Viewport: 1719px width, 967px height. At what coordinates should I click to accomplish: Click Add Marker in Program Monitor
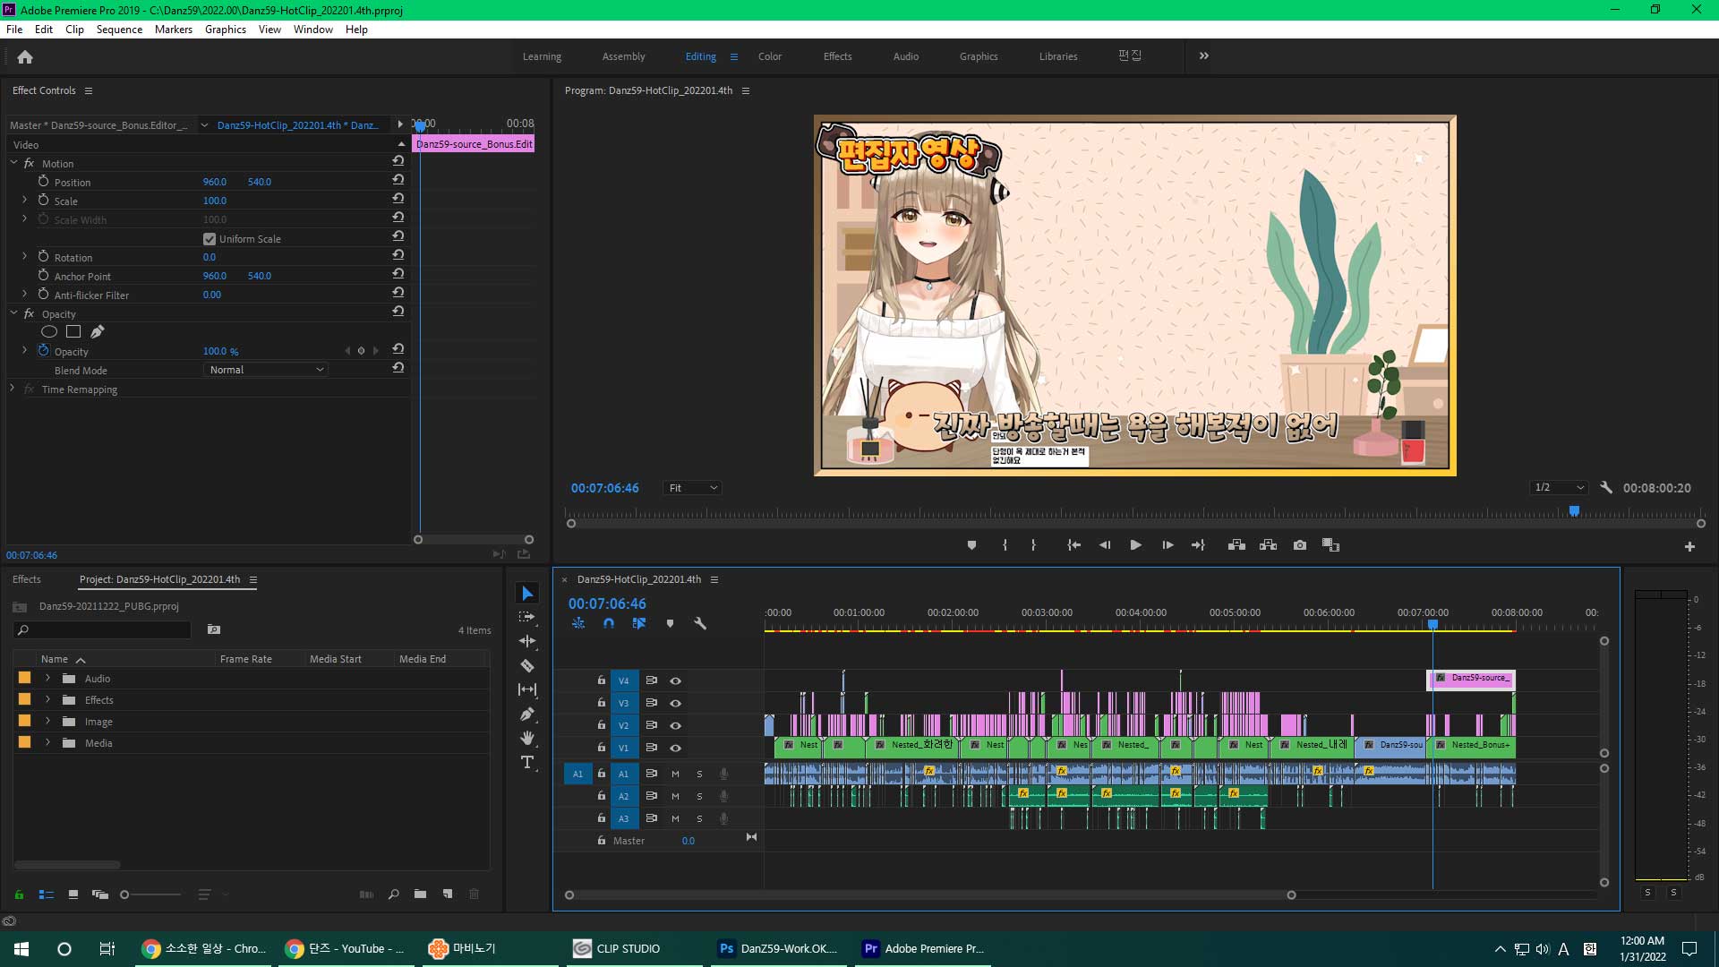click(x=971, y=545)
